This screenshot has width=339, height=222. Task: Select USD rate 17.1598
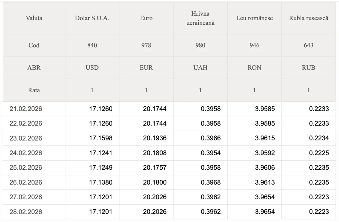click(101, 138)
